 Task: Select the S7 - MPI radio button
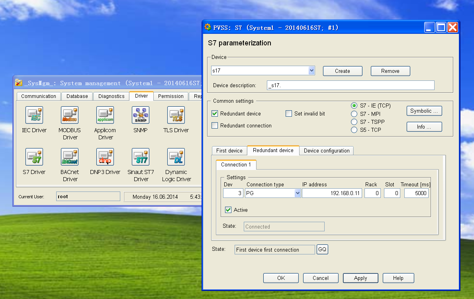click(354, 114)
